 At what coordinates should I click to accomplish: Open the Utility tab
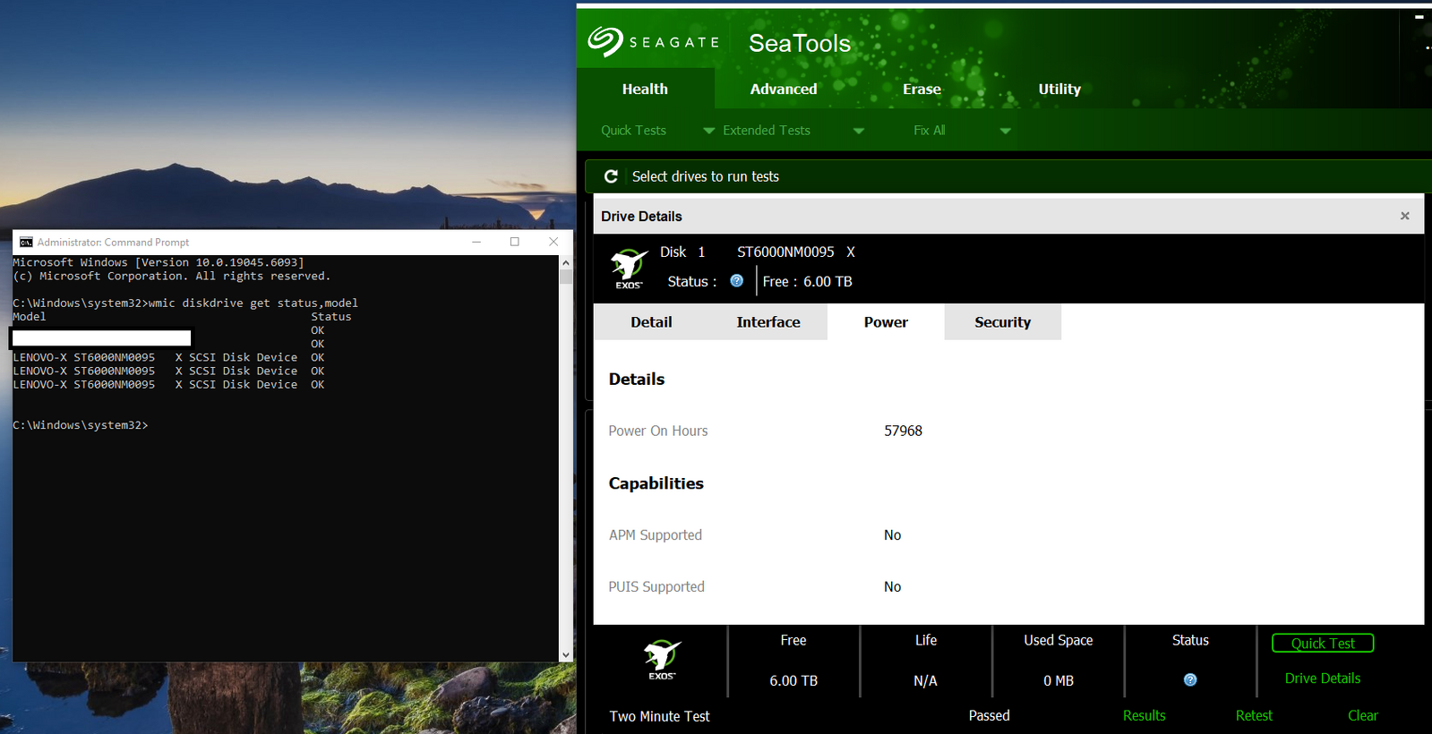click(x=1059, y=89)
